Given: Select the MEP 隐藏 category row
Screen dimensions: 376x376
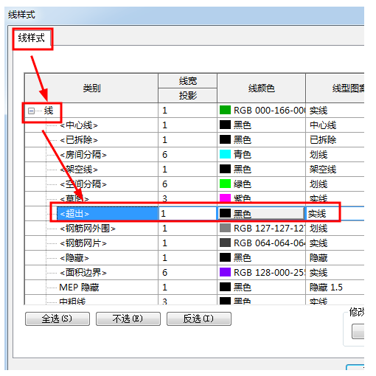Looking at the screenshot, I should pos(79,288).
